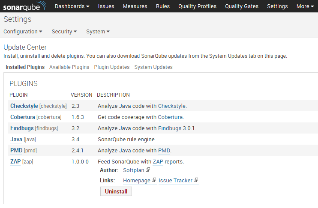Viewport: 318px width, 208px height.
Task: Click the PLUGIN column header
Action: coord(18,95)
